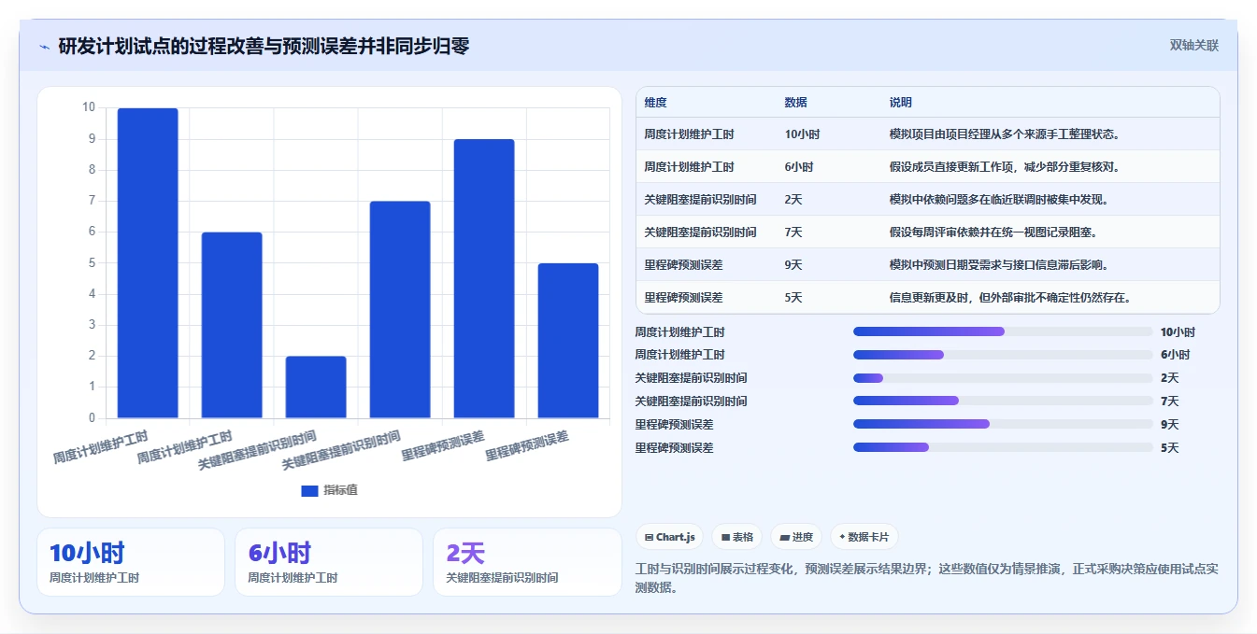Click the y-axis label 5 on the chart
The height and width of the screenshot is (634, 1257).
[92, 262]
